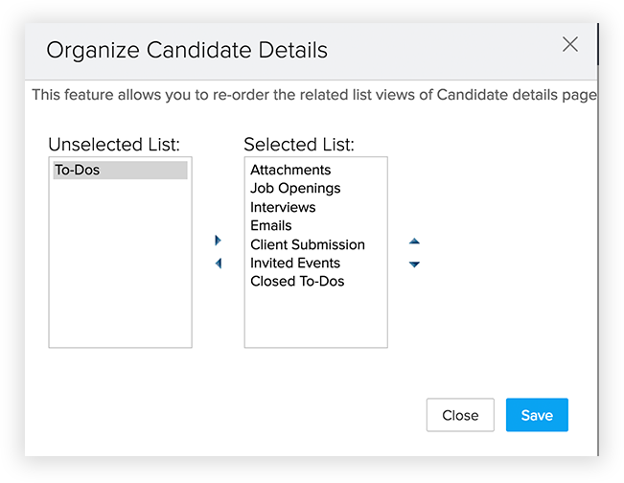624x483 pixels.
Task: Click empty area of the Unselected List box
Action: point(120,278)
